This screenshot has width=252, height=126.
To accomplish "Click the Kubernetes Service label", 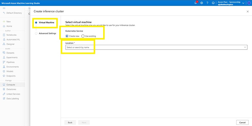I will tap(74, 31).
